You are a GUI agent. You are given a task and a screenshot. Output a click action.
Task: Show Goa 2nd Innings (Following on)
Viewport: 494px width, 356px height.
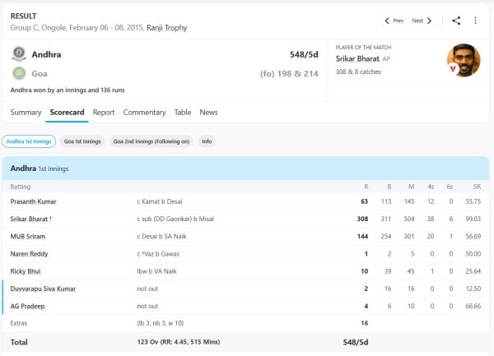[151, 141]
